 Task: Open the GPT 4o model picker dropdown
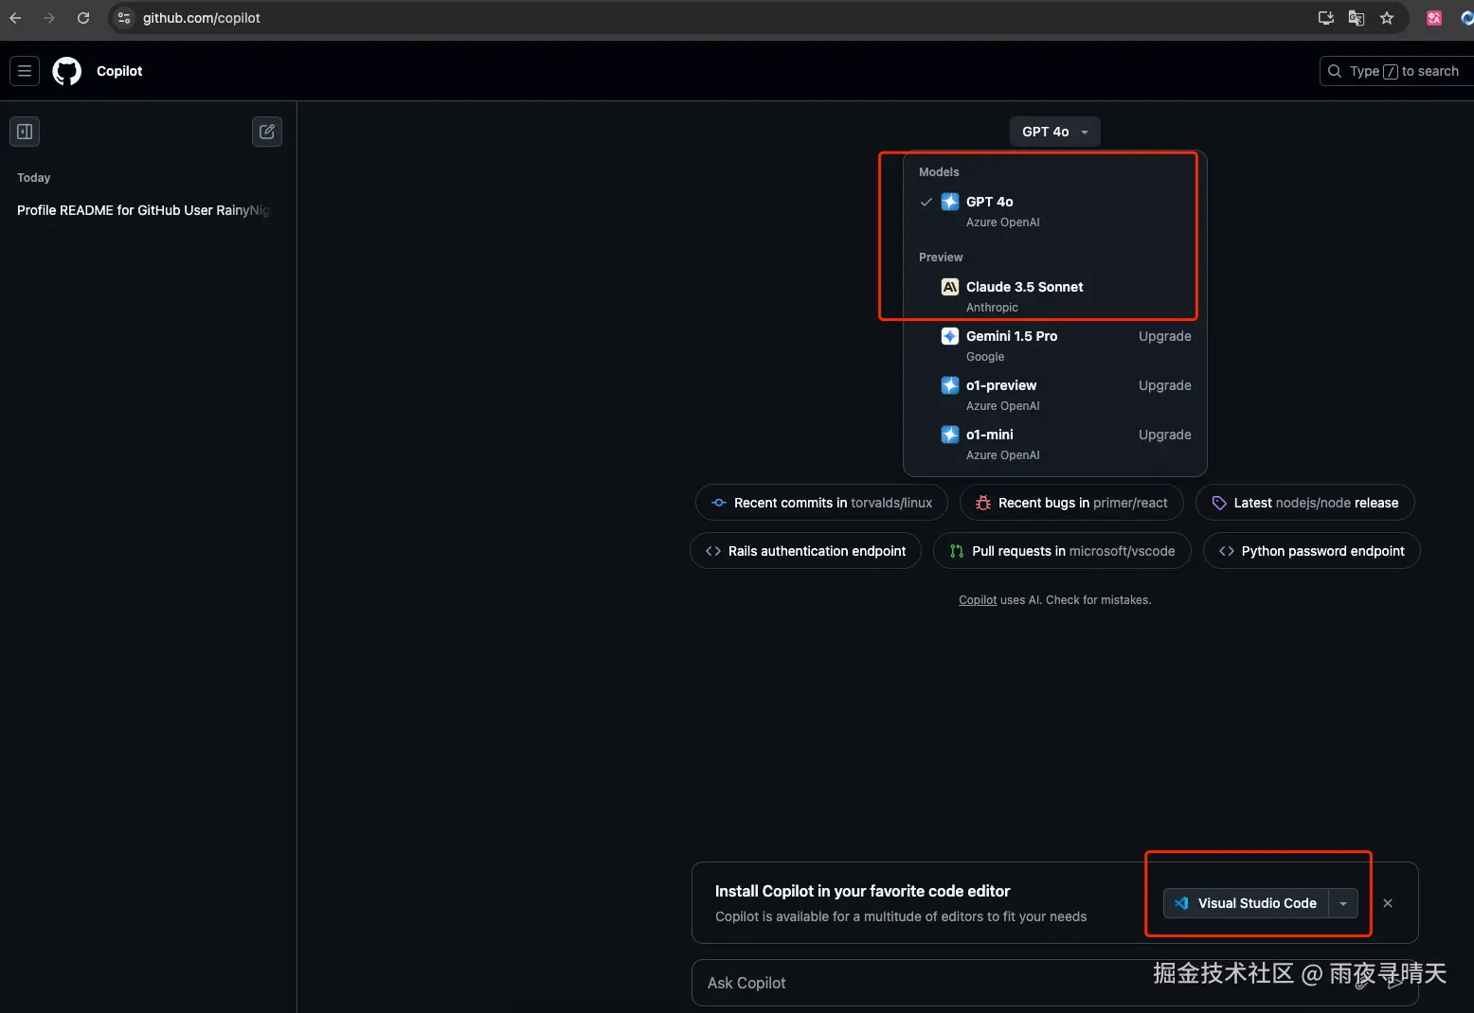(1055, 132)
